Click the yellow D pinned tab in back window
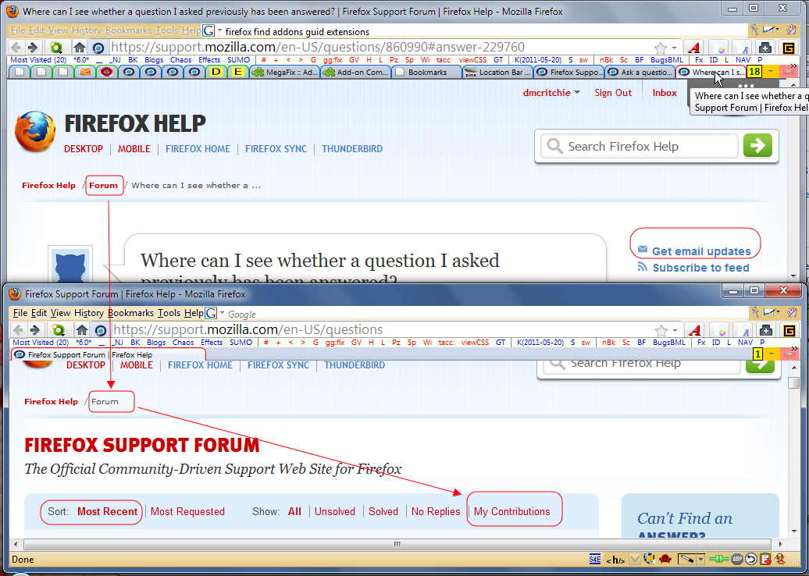809x576 pixels. [216, 72]
